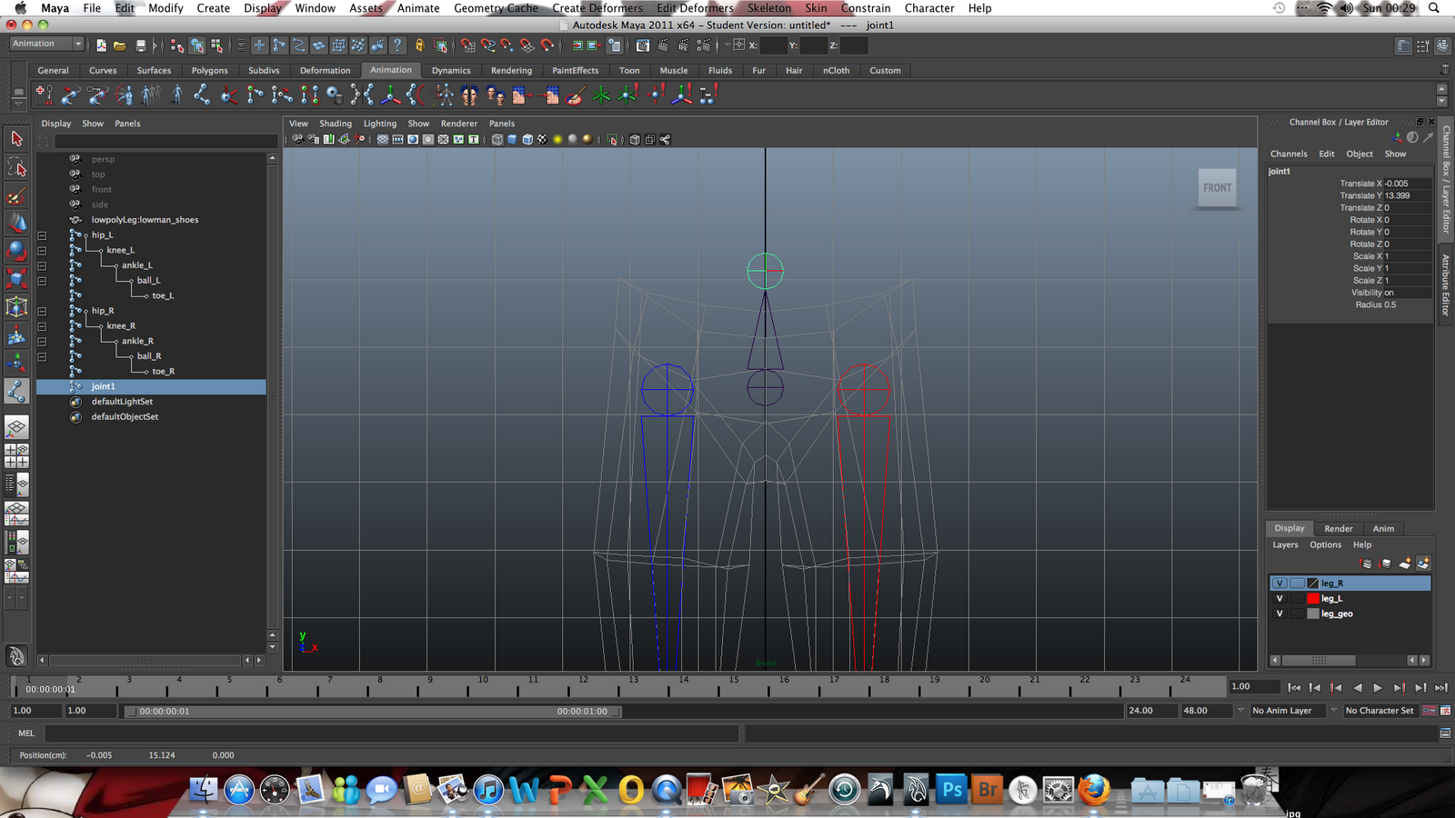Click the No Character Set button
This screenshot has width=1455, height=818.
point(1380,711)
